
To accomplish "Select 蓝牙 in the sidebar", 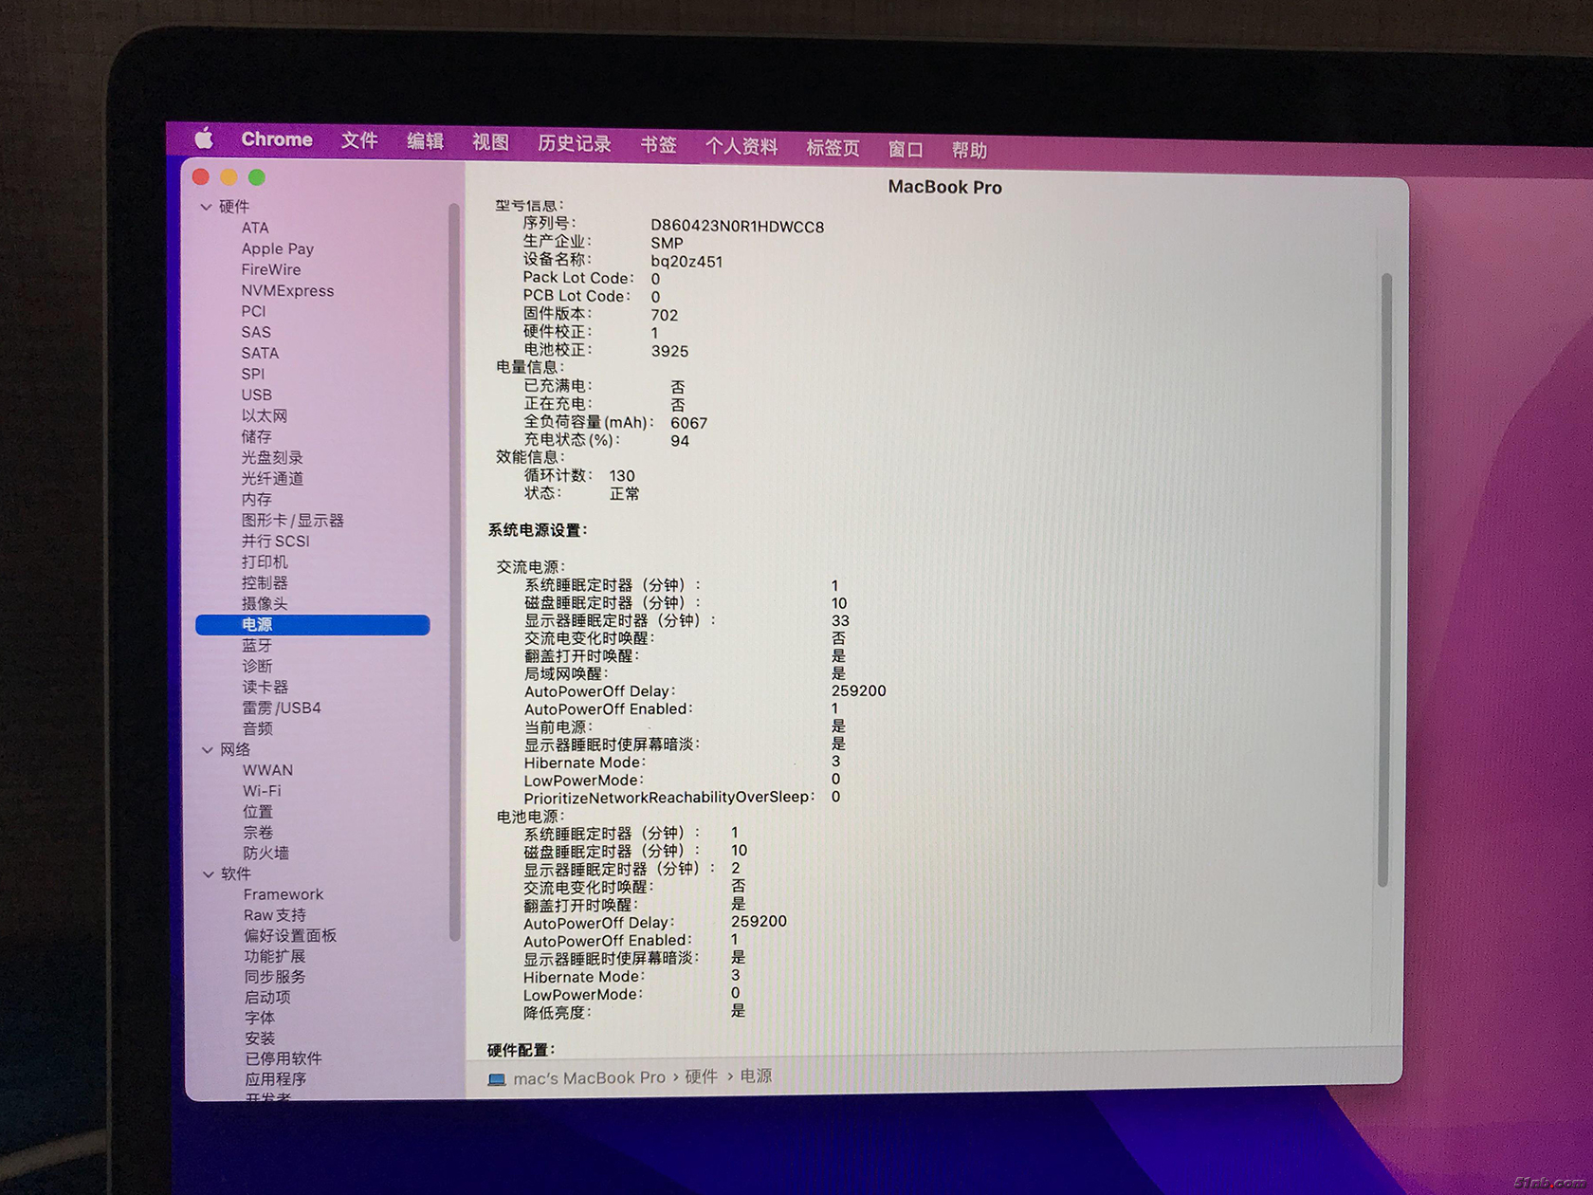I will pyautogui.click(x=257, y=645).
